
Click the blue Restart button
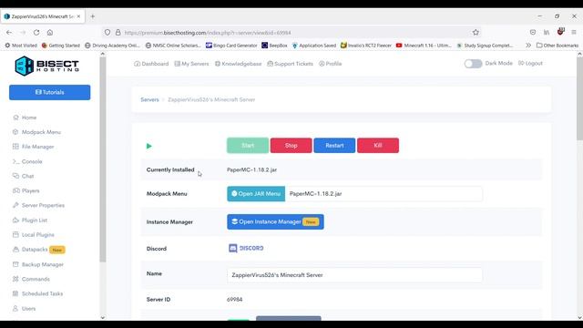tap(334, 146)
